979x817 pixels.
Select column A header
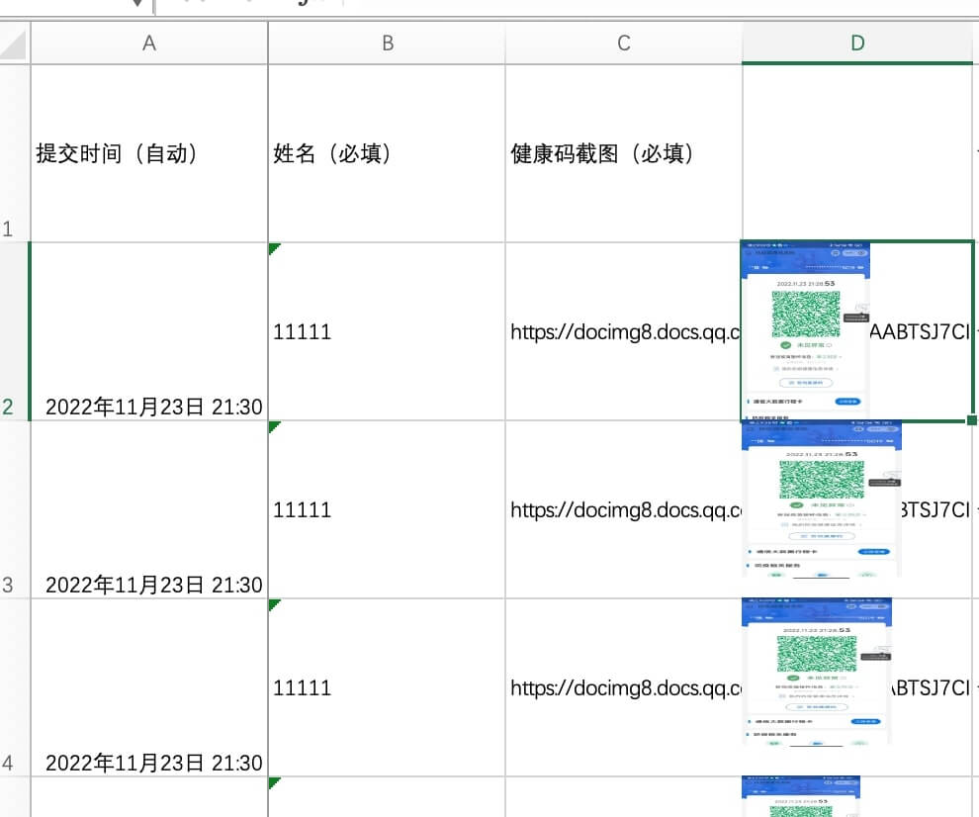click(149, 44)
